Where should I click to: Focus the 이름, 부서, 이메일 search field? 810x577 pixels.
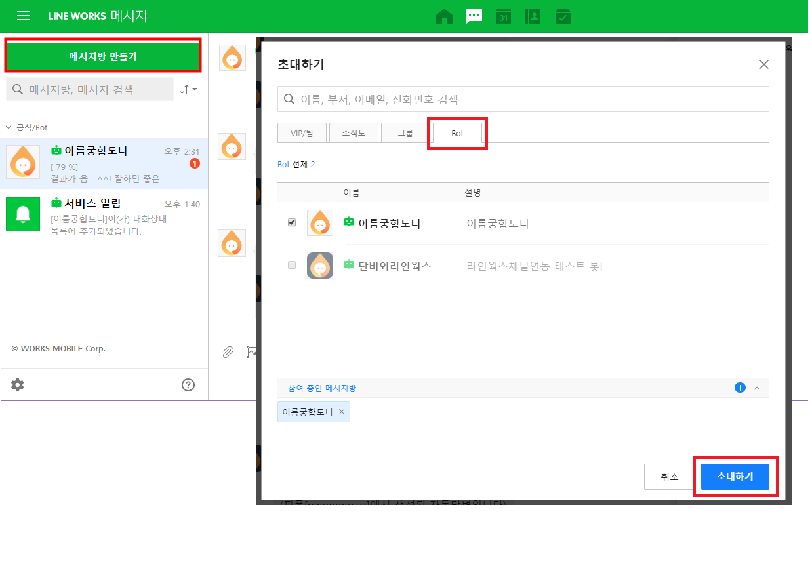point(523,99)
